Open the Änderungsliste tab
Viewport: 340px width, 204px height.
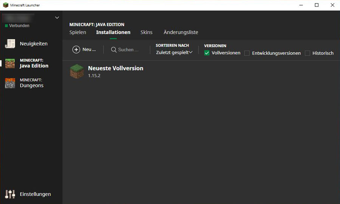tap(181, 32)
